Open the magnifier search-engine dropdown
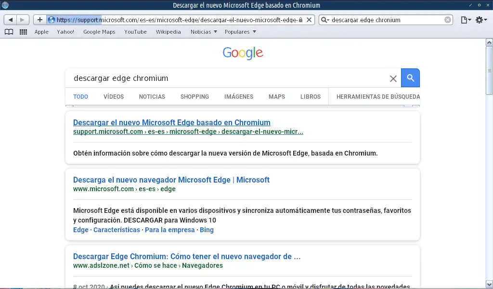 click(325, 20)
